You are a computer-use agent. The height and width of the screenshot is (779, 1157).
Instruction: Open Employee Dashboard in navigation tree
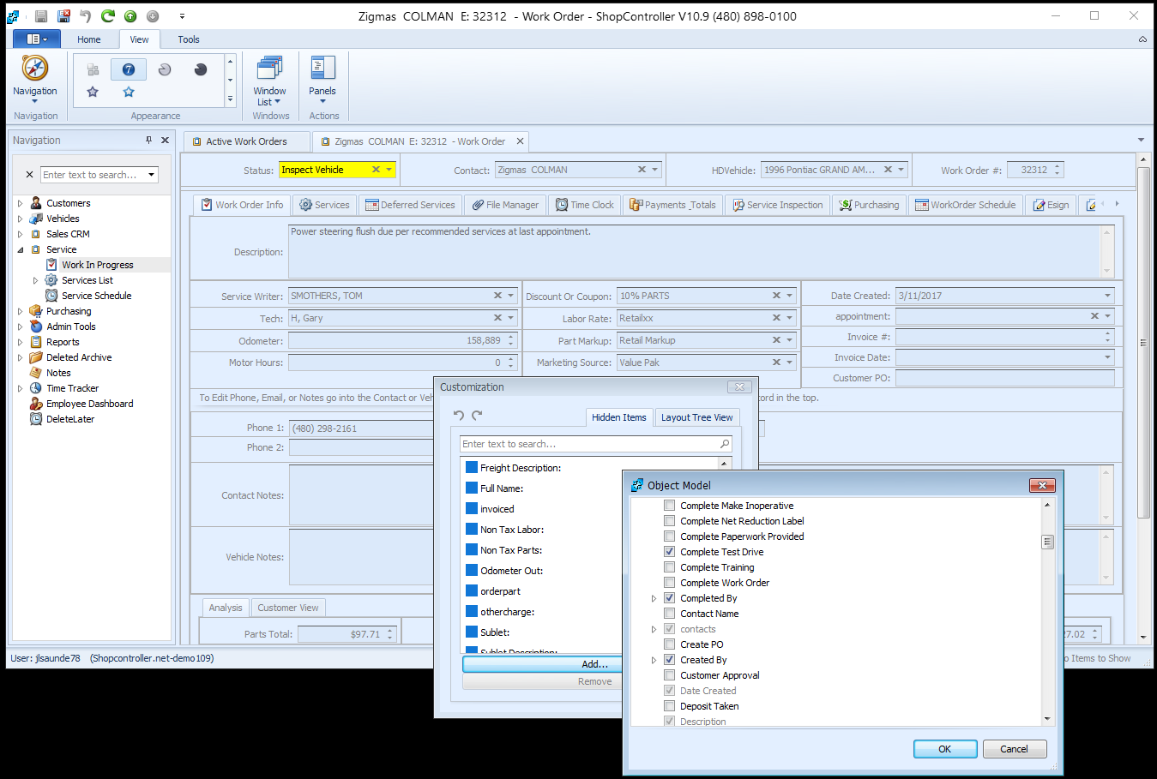90,404
